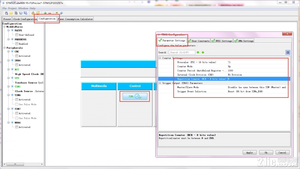Switch to Power Consumption Calculator tab

[x=75, y=19]
